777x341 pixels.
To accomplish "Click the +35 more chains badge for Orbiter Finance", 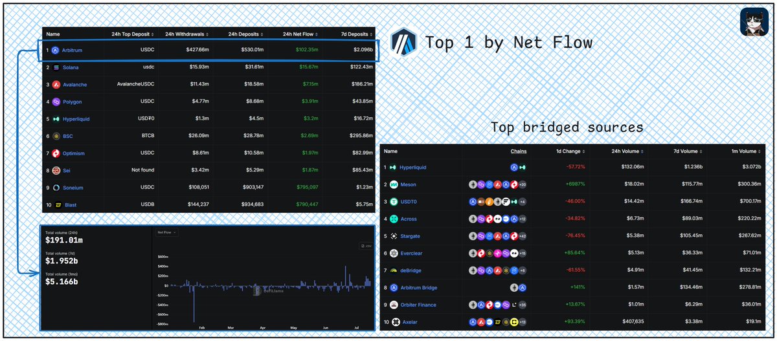I will pyautogui.click(x=522, y=305).
